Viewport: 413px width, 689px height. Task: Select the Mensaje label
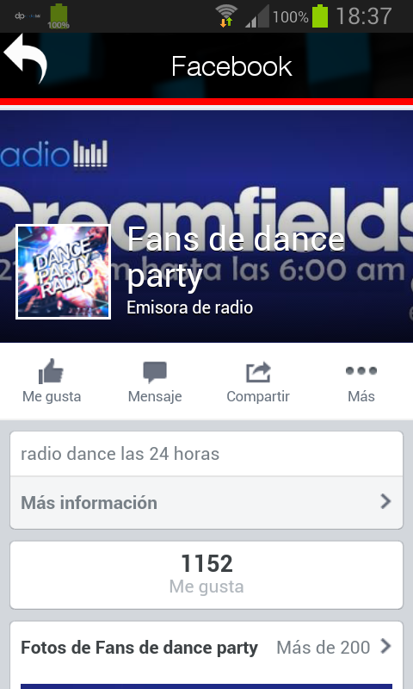tap(155, 396)
